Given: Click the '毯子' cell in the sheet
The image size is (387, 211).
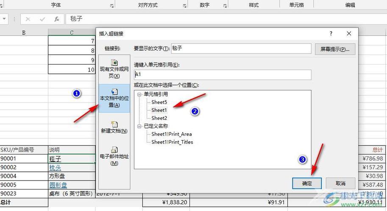Looking at the screenshot, I should point(72,159).
